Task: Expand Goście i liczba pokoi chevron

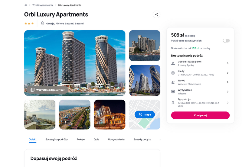Action: click(x=228, y=63)
